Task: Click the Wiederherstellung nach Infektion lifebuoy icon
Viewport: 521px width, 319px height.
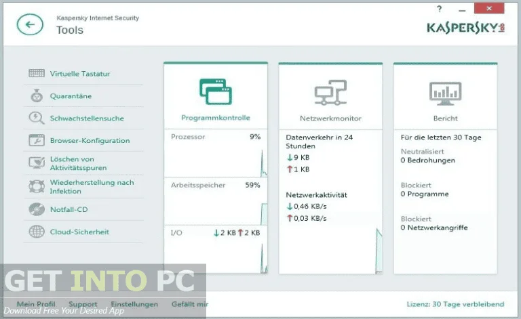Action: (37, 186)
